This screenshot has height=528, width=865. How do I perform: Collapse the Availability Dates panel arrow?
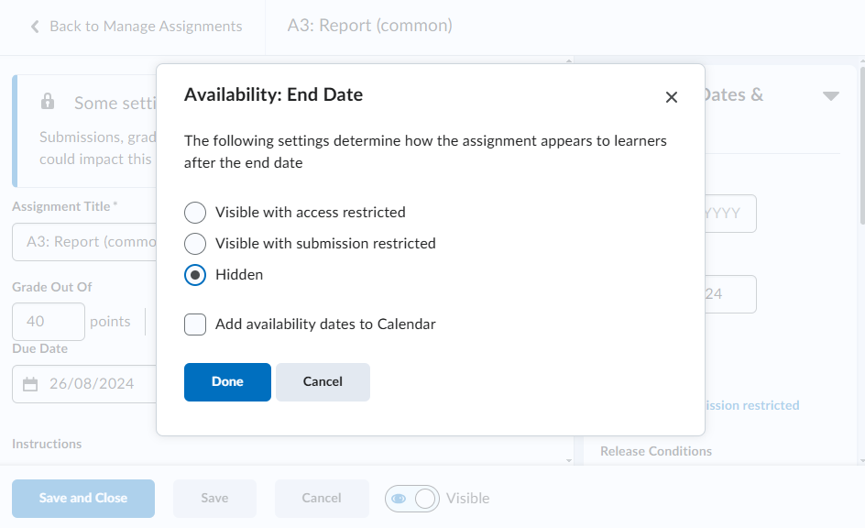830,96
